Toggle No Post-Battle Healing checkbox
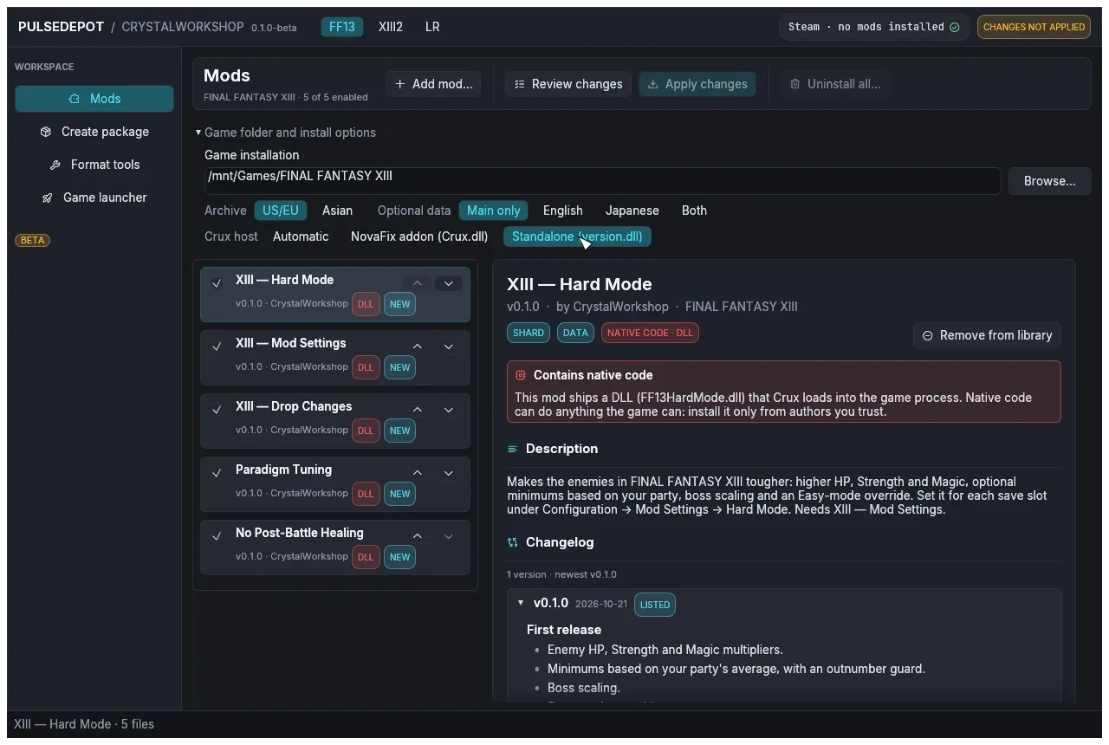The image size is (1109, 745). pos(217,536)
